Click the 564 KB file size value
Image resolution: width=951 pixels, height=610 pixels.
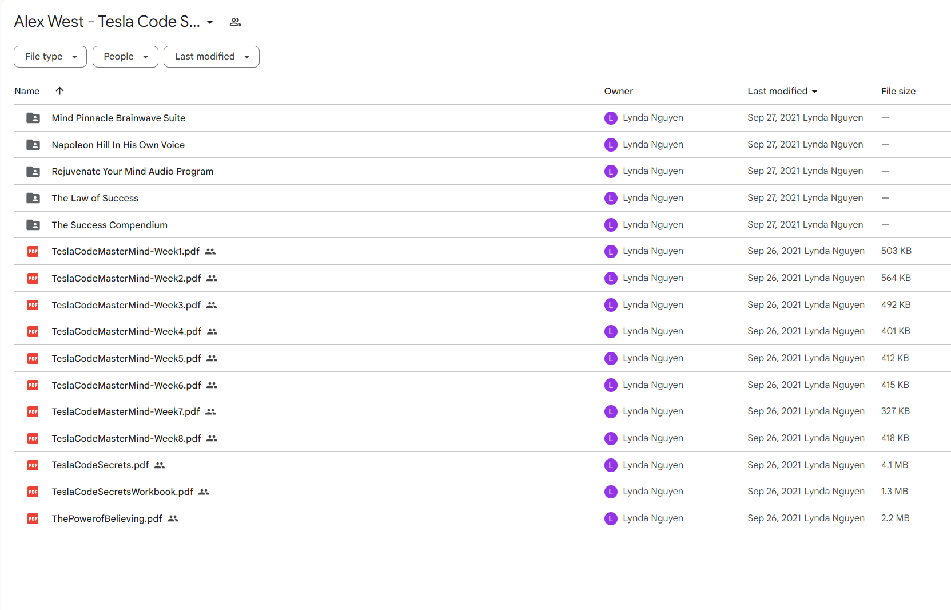point(896,278)
